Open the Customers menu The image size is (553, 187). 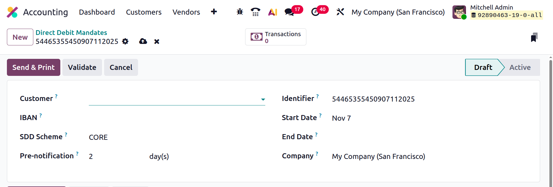pyautogui.click(x=144, y=12)
